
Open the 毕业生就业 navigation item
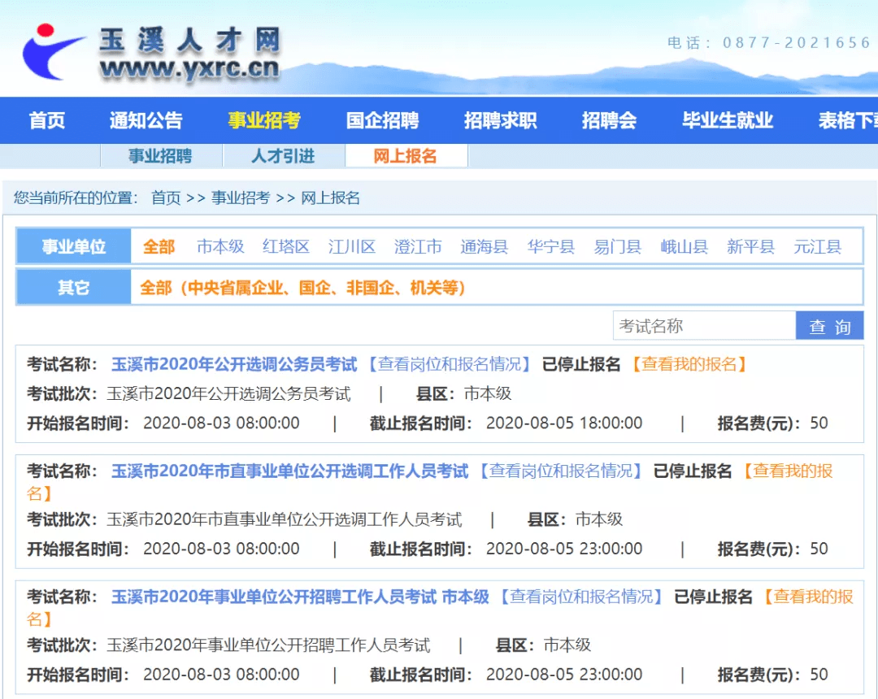728,120
